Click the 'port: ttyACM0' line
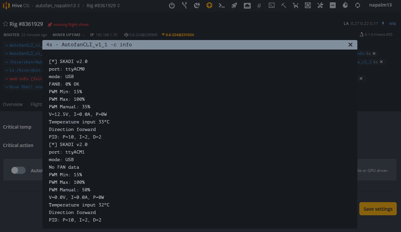This screenshot has width=401, height=232. (67, 69)
